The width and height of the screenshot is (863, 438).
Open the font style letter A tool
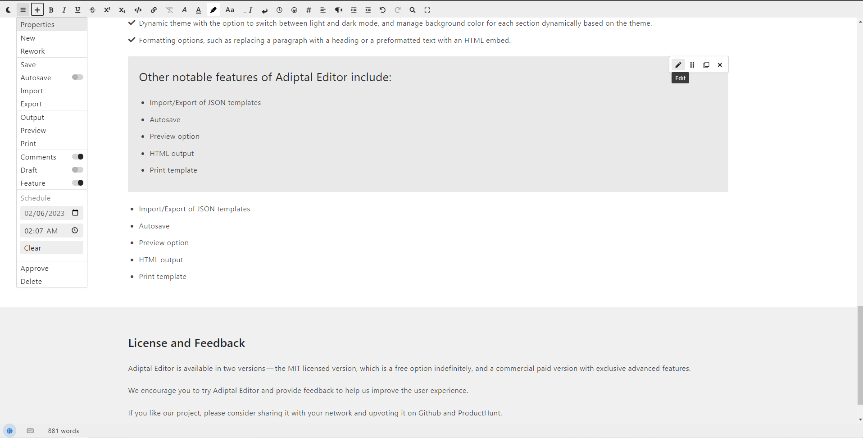point(184,9)
